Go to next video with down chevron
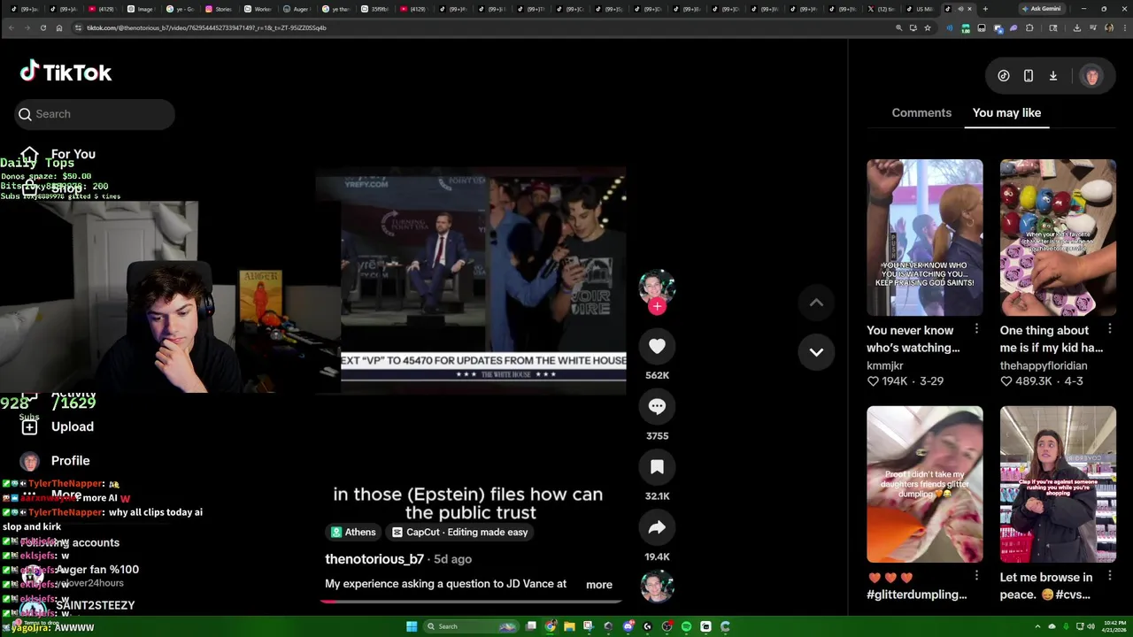The height and width of the screenshot is (637, 1133). 816,352
